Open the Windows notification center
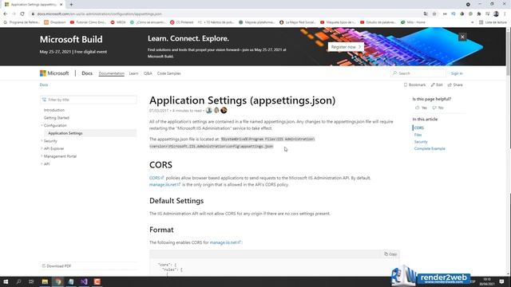The width and height of the screenshot is (511, 287). point(502,281)
